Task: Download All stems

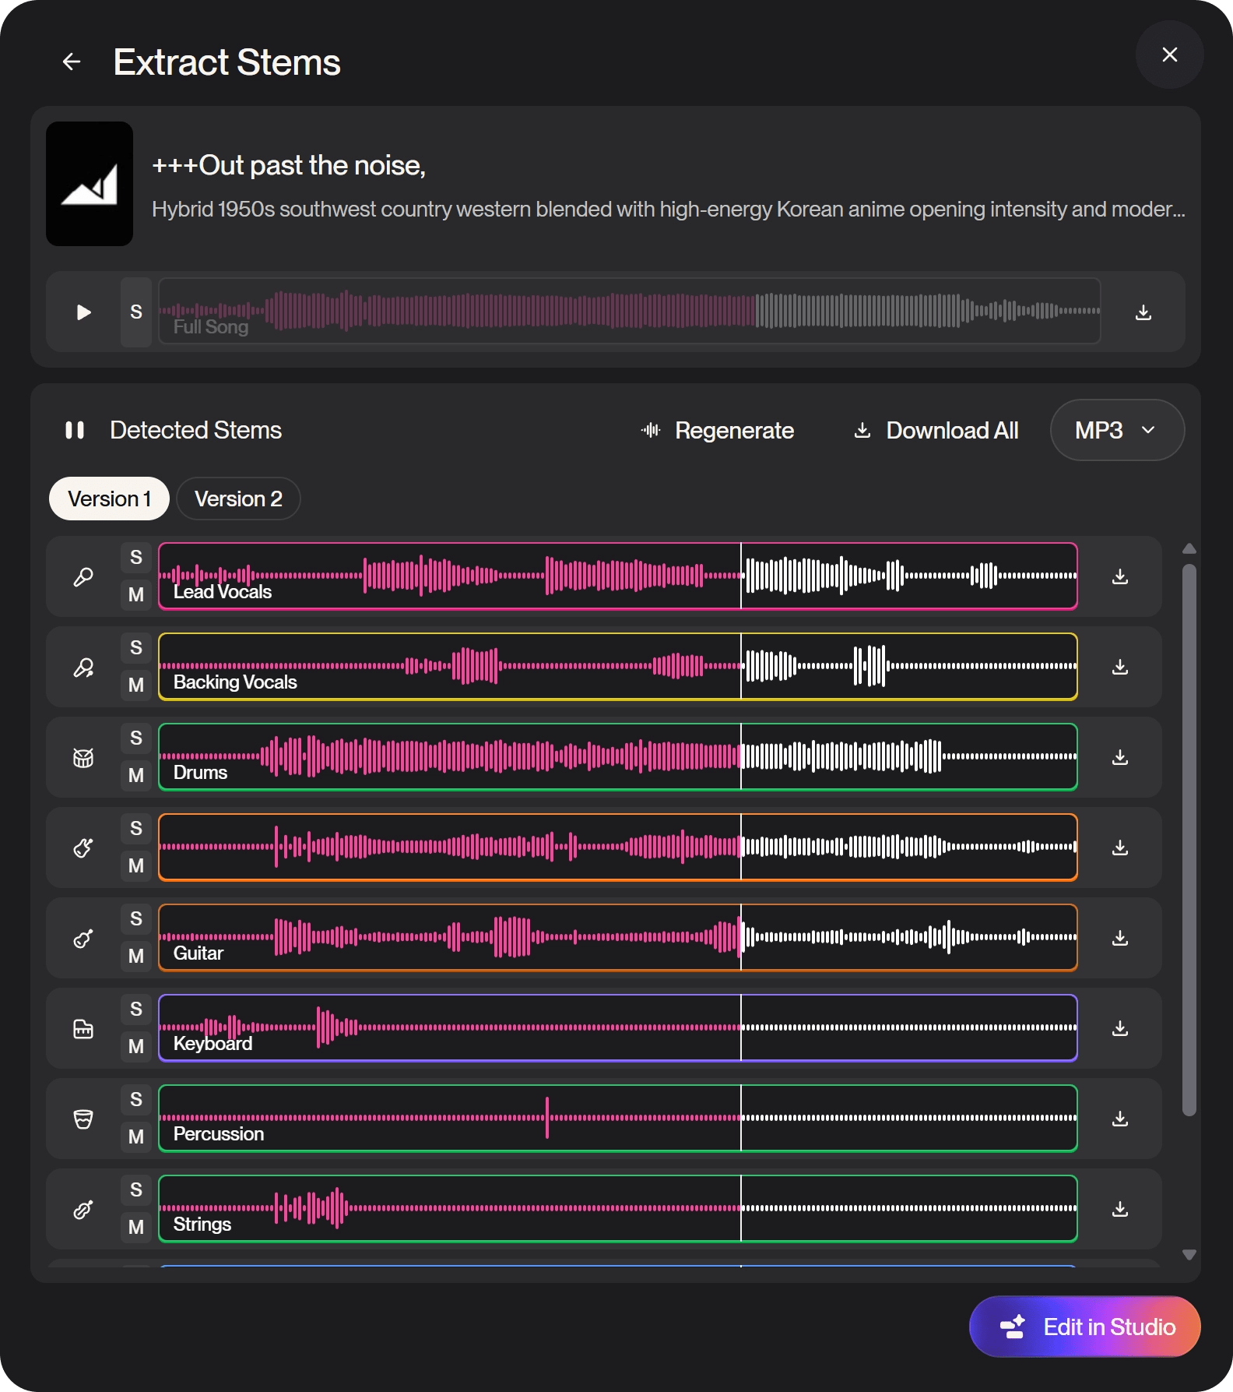Action: coord(936,430)
